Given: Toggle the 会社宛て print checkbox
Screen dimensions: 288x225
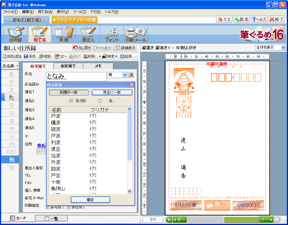Looking at the screenshot, I should [x=69, y=207].
